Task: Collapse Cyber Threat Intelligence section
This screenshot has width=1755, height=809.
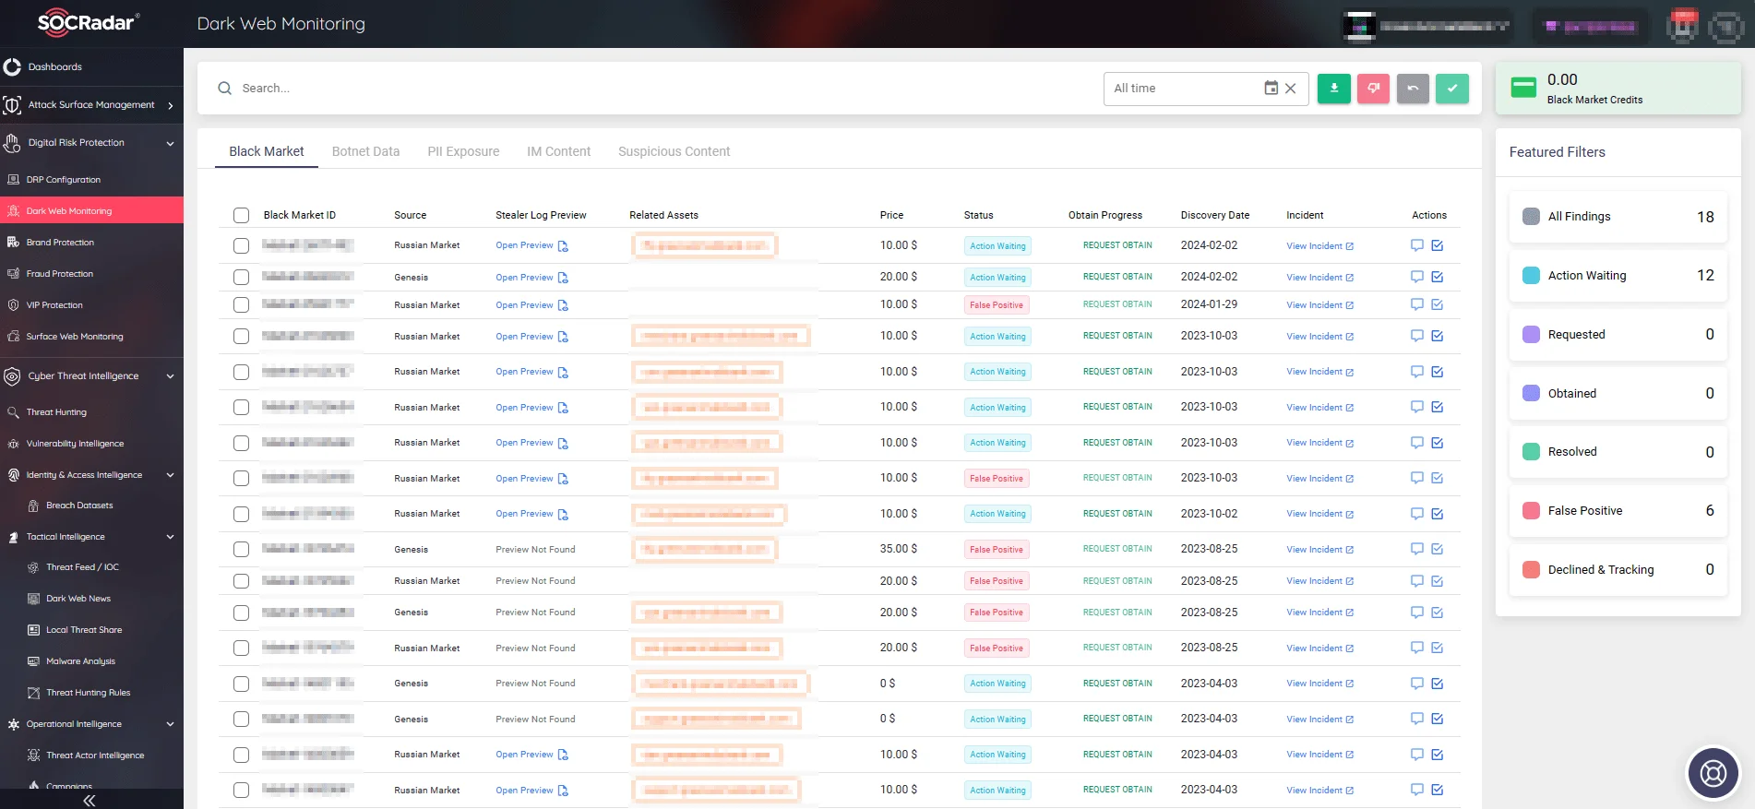Action: [170, 376]
